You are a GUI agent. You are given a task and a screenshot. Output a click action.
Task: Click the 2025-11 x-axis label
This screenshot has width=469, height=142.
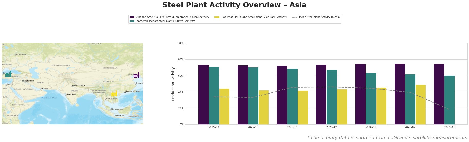(x=292, y=127)
